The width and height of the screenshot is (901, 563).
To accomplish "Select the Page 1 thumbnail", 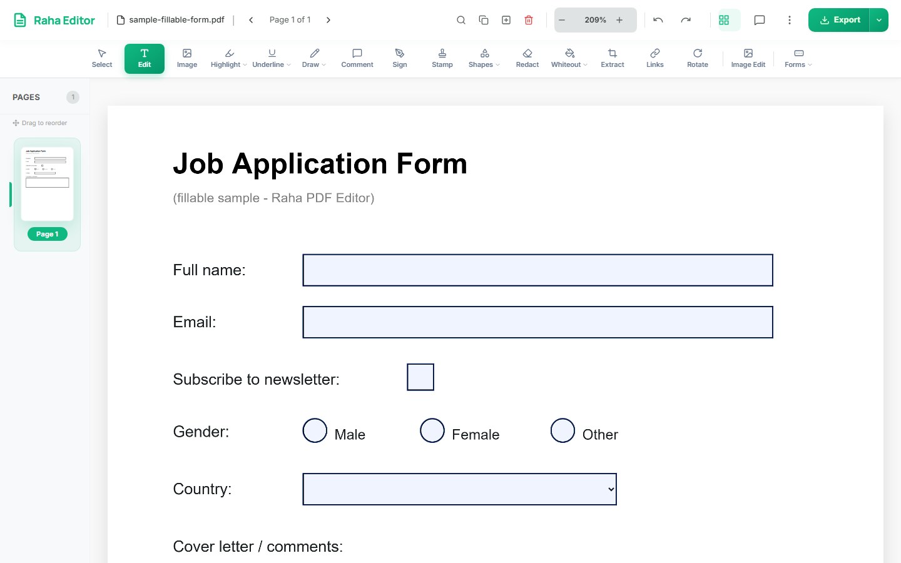I will click(48, 184).
